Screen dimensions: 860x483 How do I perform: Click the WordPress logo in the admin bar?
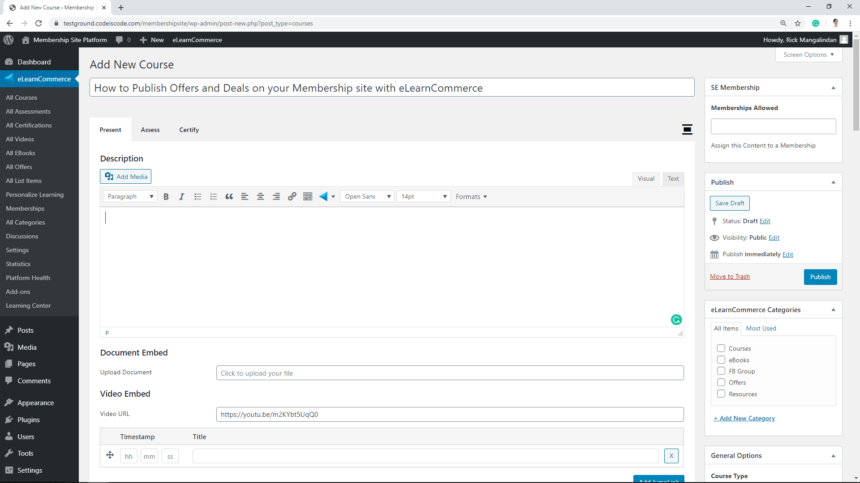coord(9,40)
